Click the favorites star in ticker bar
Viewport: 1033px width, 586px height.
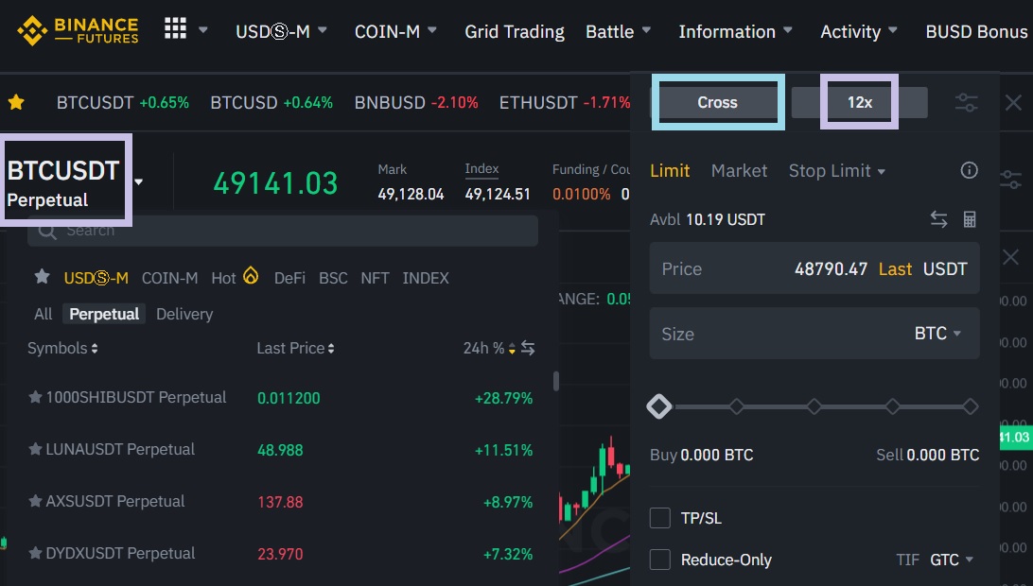pos(16,102)
